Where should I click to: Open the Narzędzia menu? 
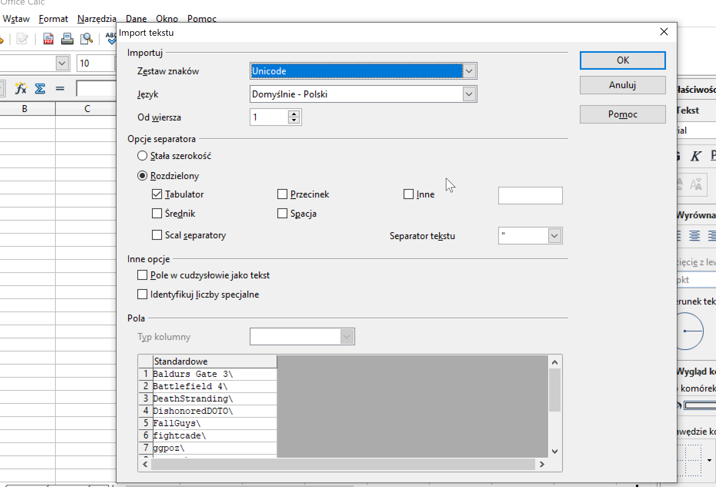point(97,19)
